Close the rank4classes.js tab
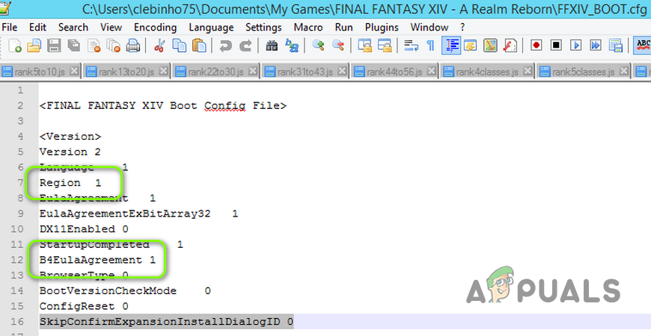 click(528, 71)
